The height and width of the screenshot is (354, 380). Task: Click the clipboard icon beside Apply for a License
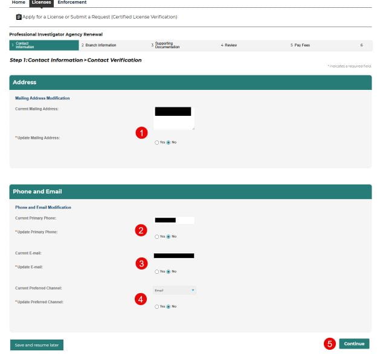[x=19, y=17]
